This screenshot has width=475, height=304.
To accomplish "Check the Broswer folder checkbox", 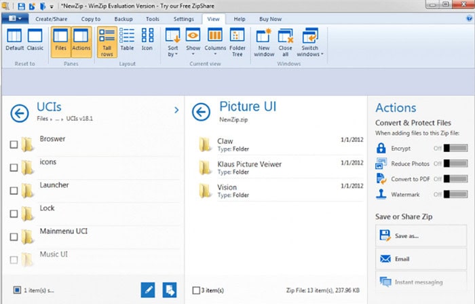I will click(14, 145).
